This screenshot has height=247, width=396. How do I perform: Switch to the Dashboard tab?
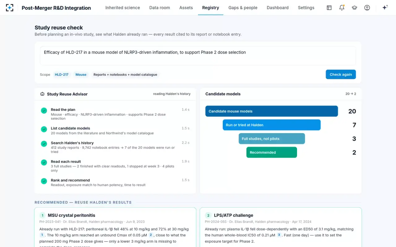click(278, 8)
